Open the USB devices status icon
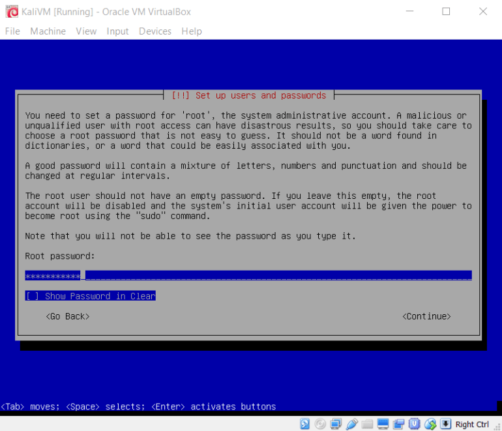Viewport: 502px width, 431px height. pyautogui.click(x=351, y=424)
